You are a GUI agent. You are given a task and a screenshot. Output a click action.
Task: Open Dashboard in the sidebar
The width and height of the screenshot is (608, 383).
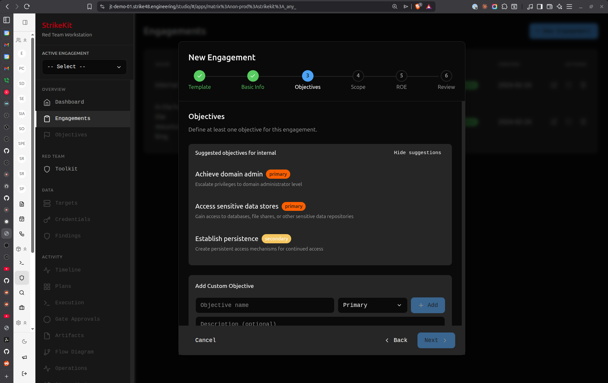(x=83, y=102)
